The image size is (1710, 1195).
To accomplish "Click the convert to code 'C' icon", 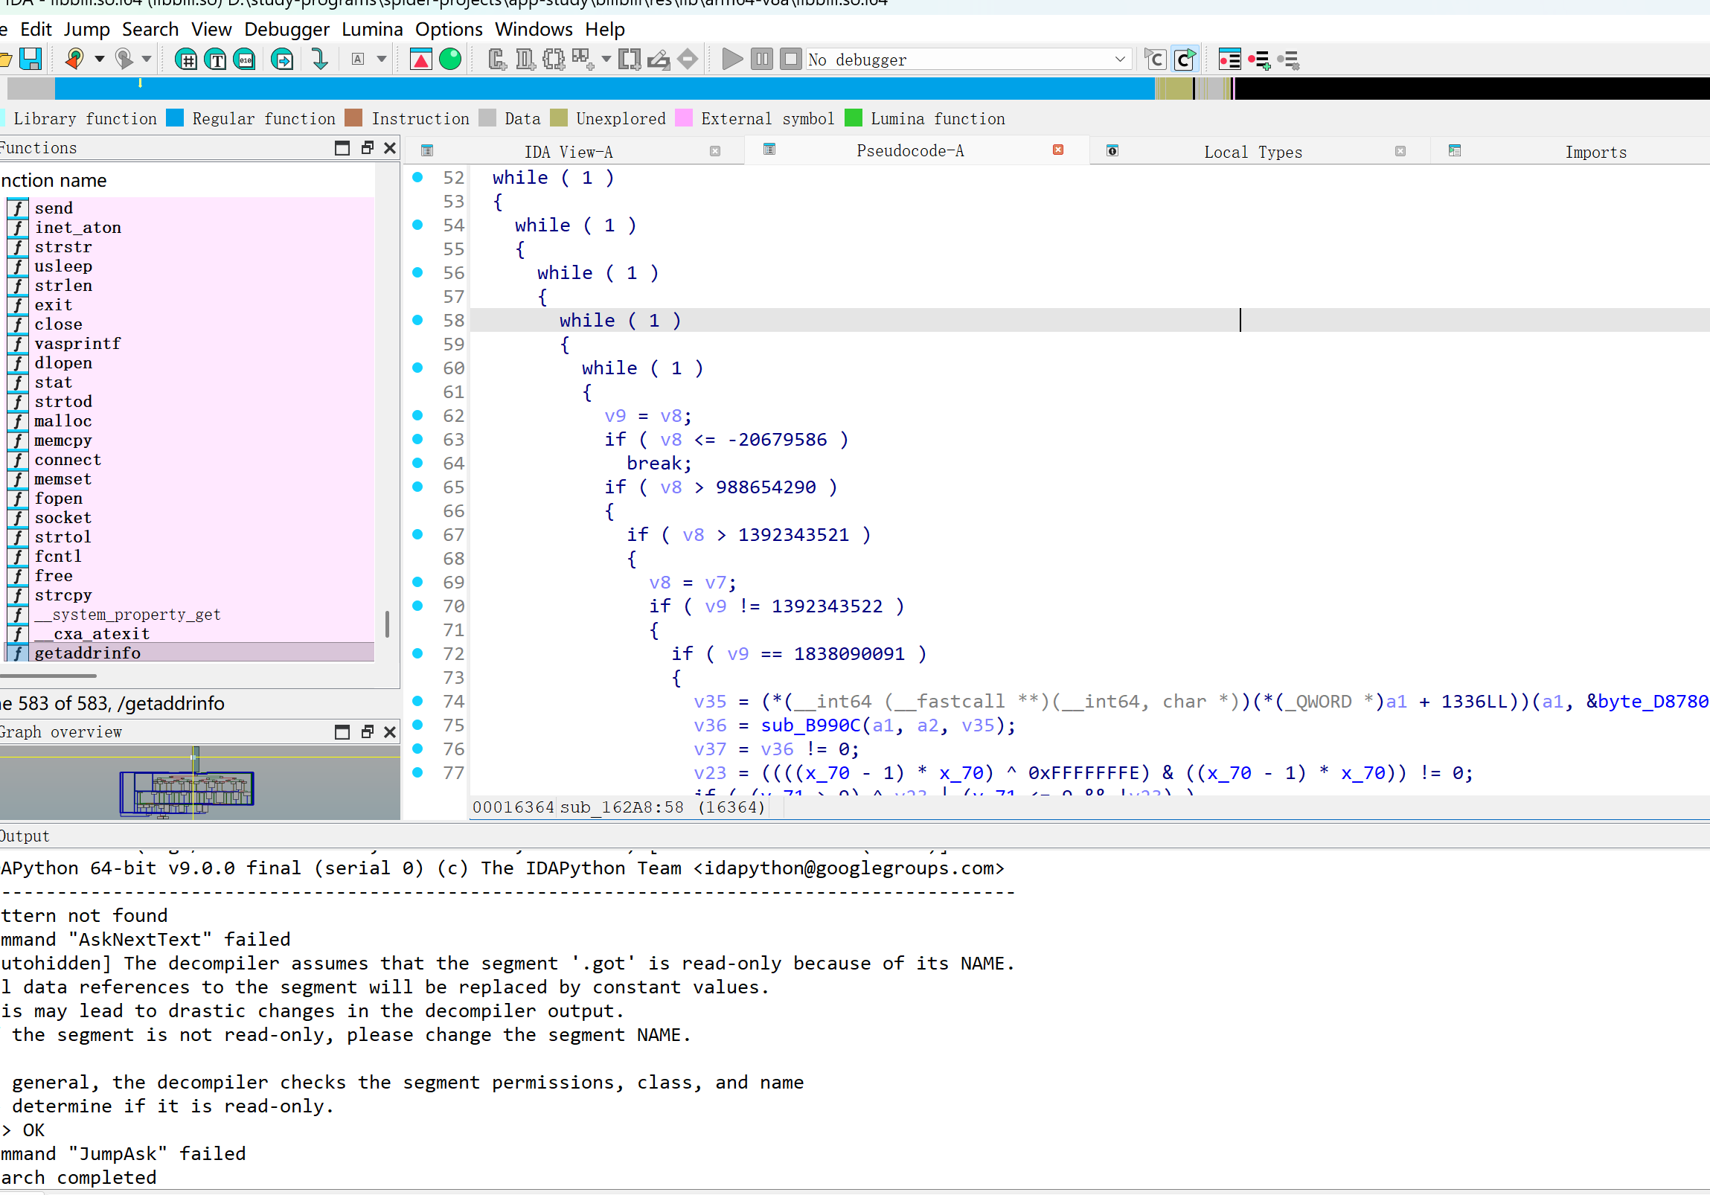I will click(x=498, y=59).
